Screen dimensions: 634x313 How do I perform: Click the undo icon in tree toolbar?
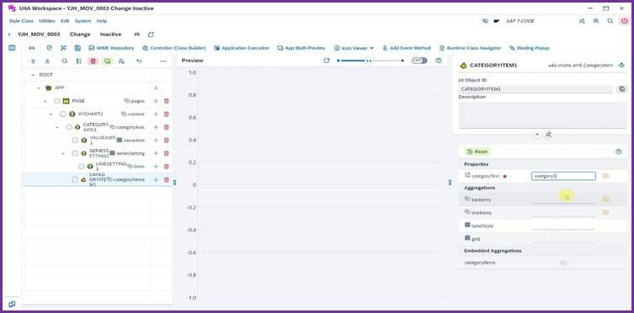coord(139,61)
